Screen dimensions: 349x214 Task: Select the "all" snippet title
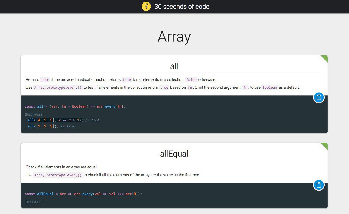[174, 66]
